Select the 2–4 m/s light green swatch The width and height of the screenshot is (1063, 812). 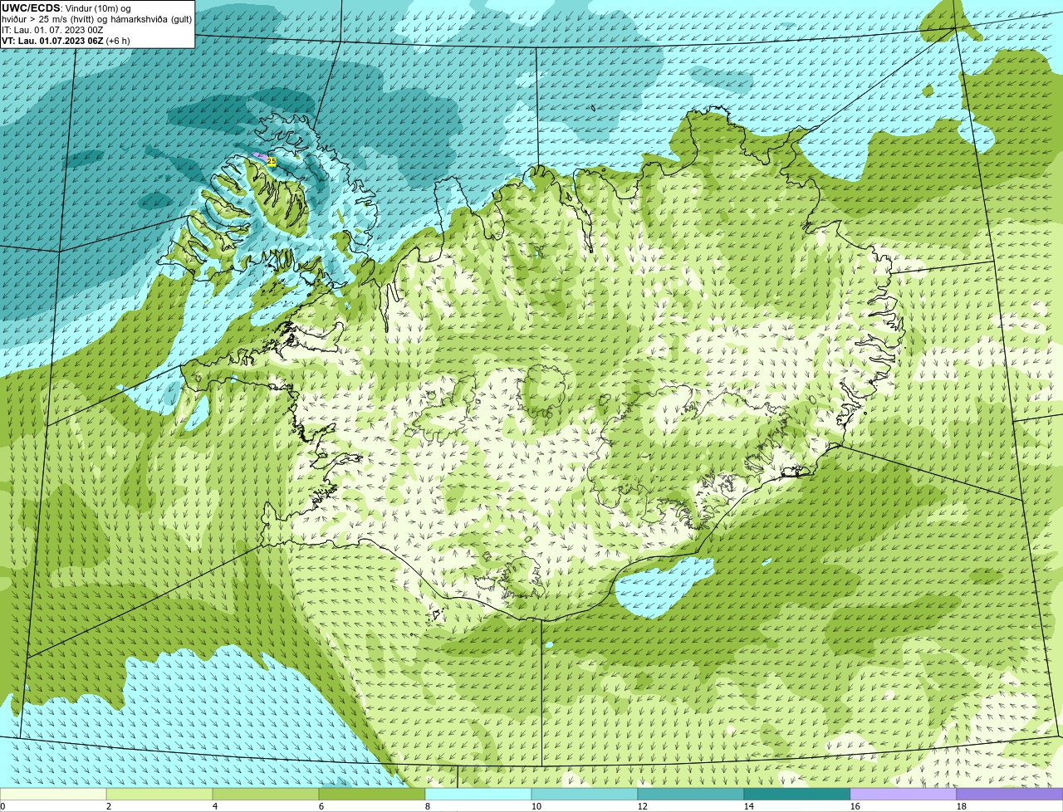pyautogui.click(x=159, y=795)
